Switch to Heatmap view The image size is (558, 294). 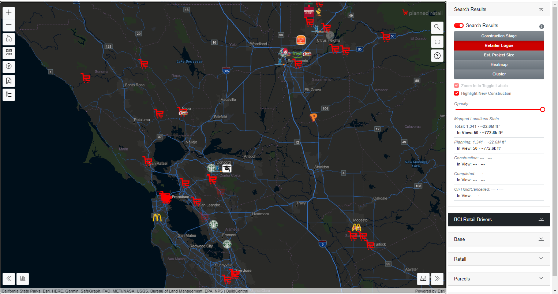pyautogui.click(x=499, y=64)
